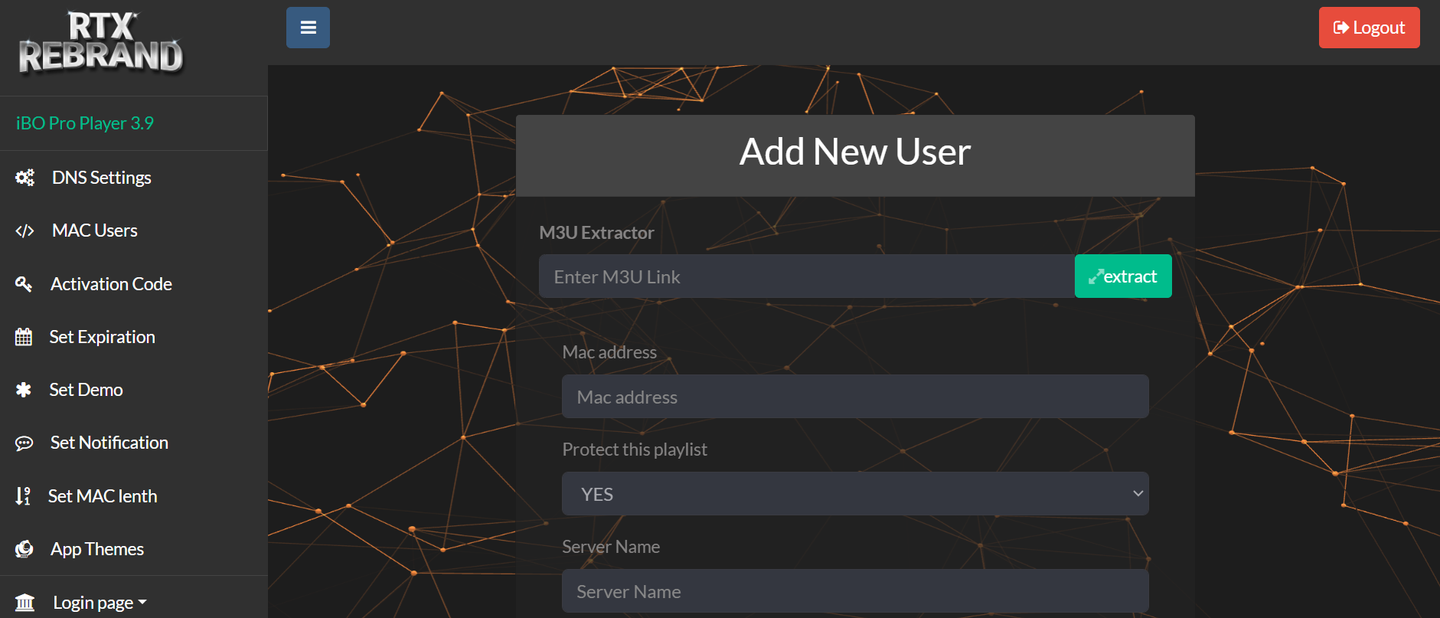Screen dimensions: 1440x618
Task: Click the iBO Pro Player 3.9 link
Action: point(85,123)
